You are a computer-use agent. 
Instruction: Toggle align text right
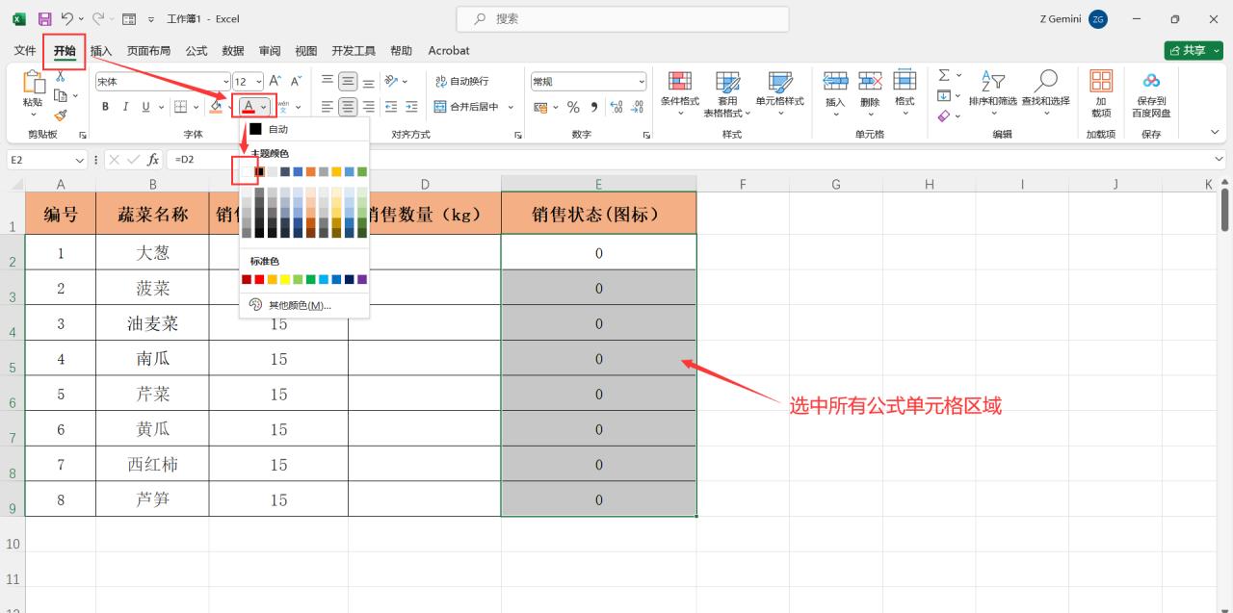coord(368,107)
